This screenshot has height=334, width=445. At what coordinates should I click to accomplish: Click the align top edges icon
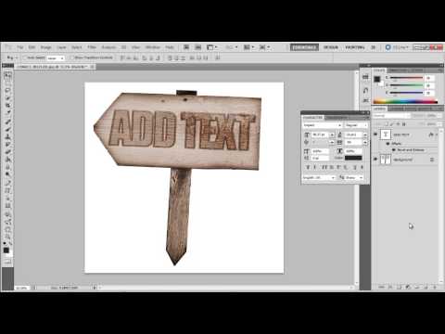122,58
